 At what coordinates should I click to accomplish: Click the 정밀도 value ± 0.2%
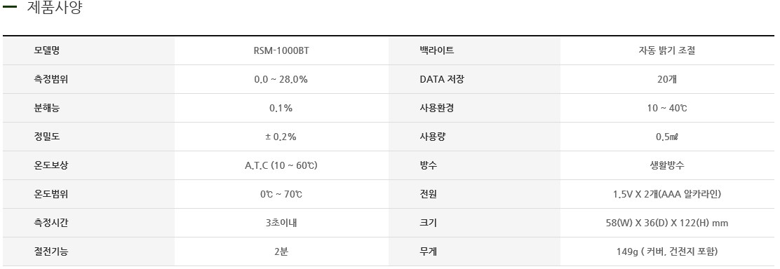[x=281, y=137]
